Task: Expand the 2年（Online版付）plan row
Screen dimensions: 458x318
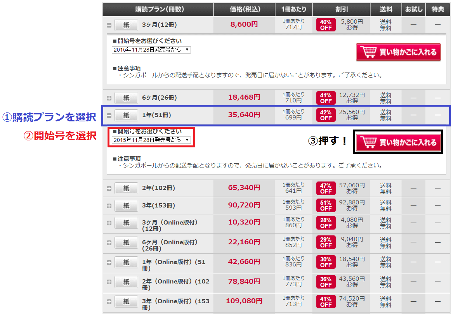Action: pos(109,282)
